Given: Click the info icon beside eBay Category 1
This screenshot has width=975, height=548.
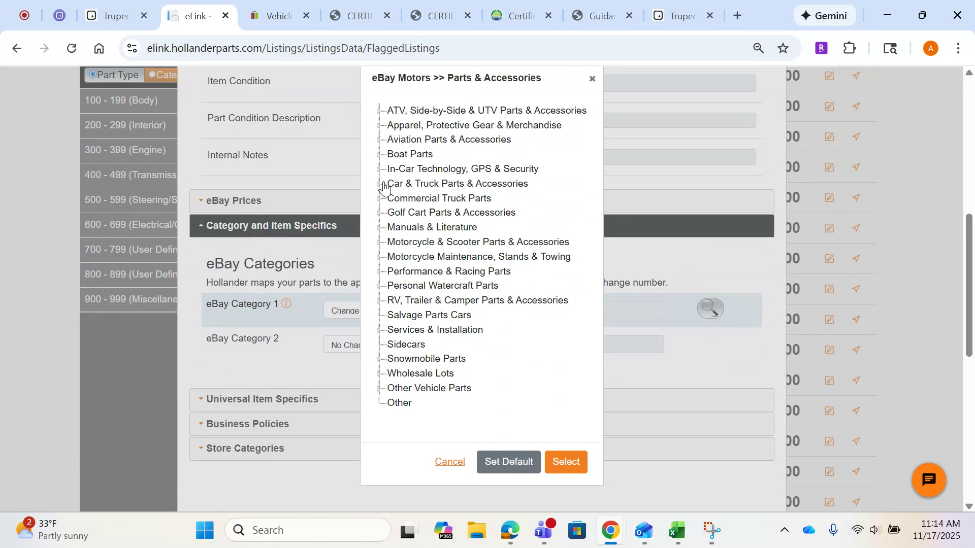Looking at the screenshot, I should (287, 303).
